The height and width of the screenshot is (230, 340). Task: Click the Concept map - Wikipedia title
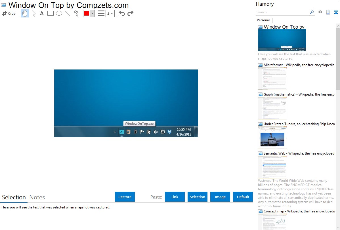point(299,211)
